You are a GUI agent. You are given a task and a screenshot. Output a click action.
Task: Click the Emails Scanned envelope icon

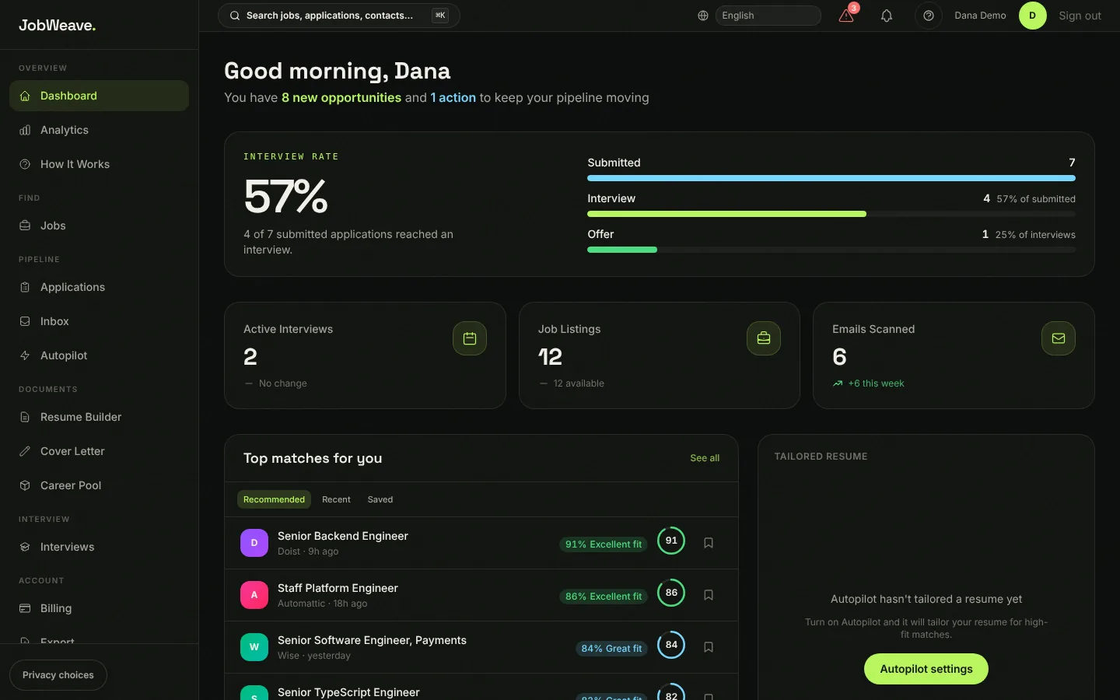pyautogui.click(x=1059, y=338)
